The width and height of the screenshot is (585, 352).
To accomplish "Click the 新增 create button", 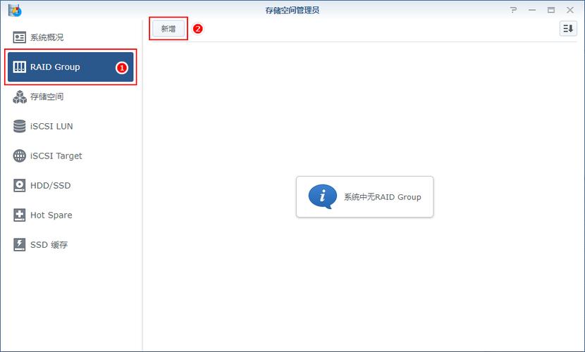I will click(168, 29).
